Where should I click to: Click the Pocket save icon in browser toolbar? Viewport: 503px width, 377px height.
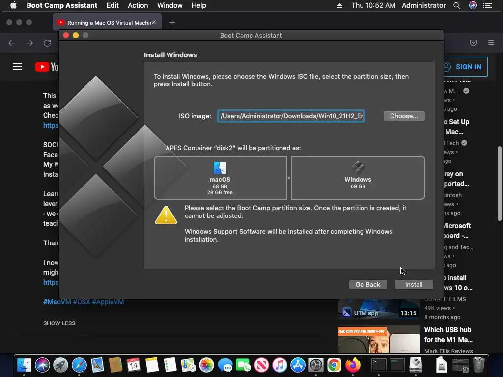coord(474,43)
